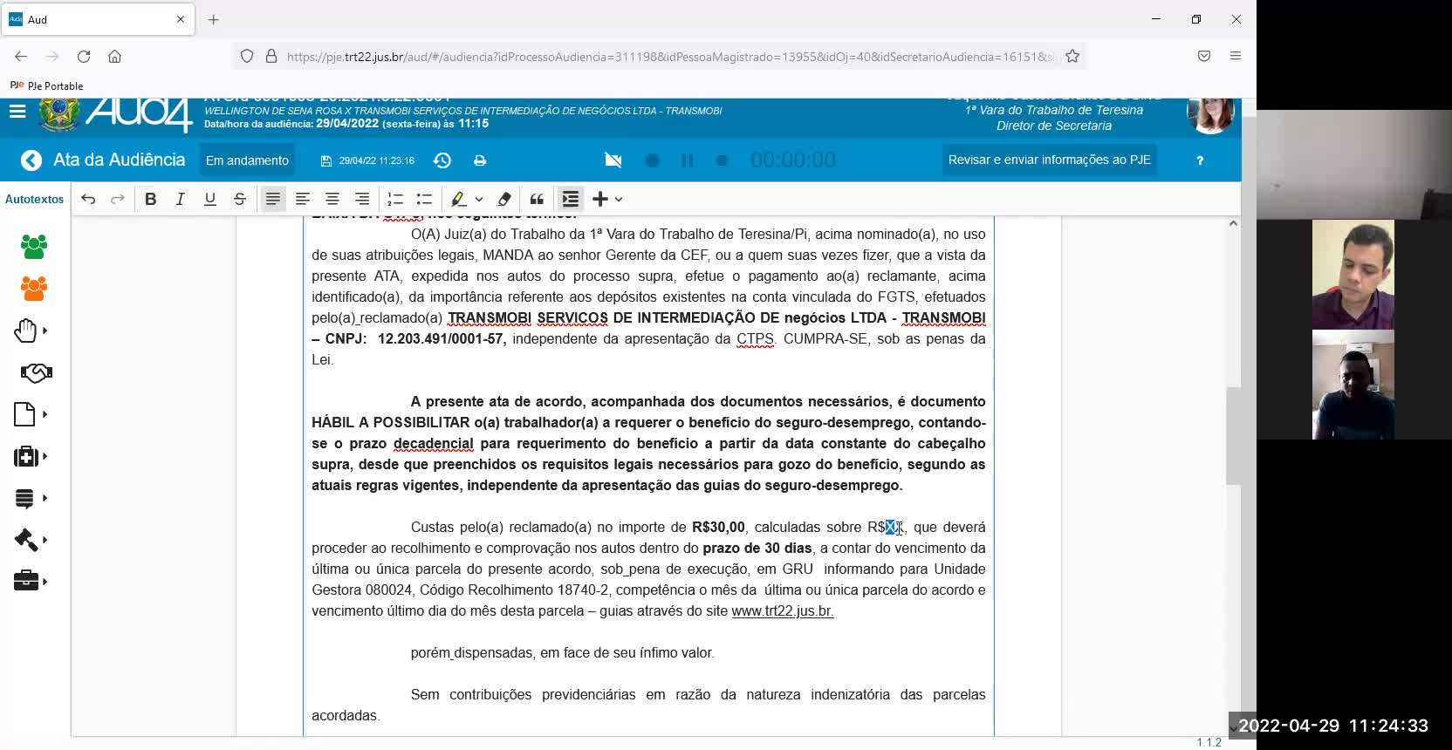Reload the current page
Screen dimensions: 1452x750
coord(84,56)
